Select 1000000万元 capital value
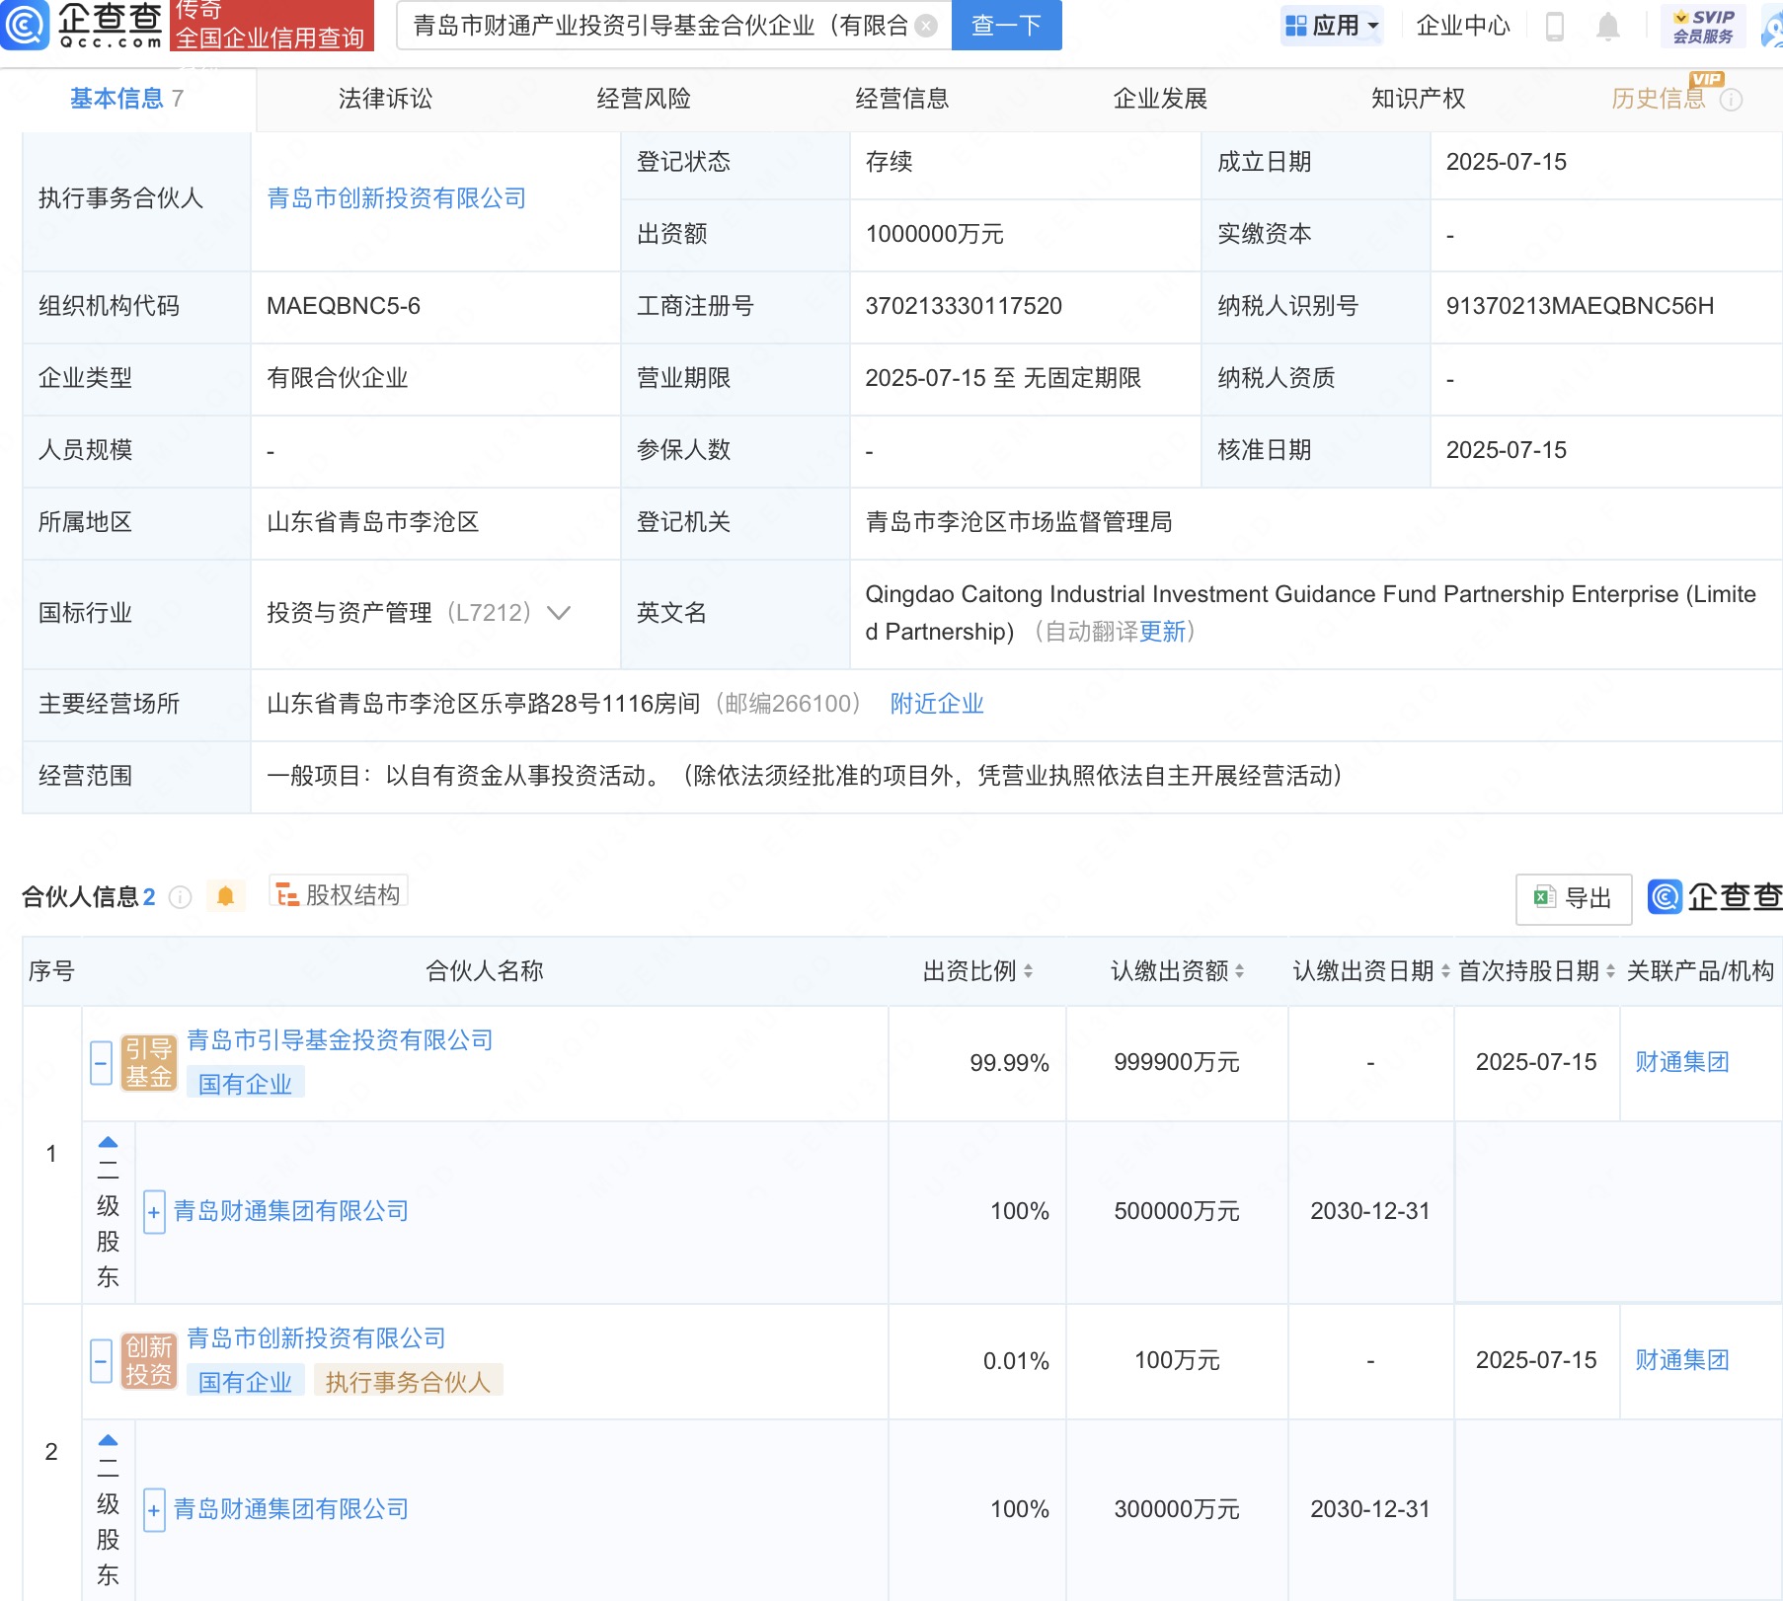1783x1601 pixels. (x=934, y=234)
